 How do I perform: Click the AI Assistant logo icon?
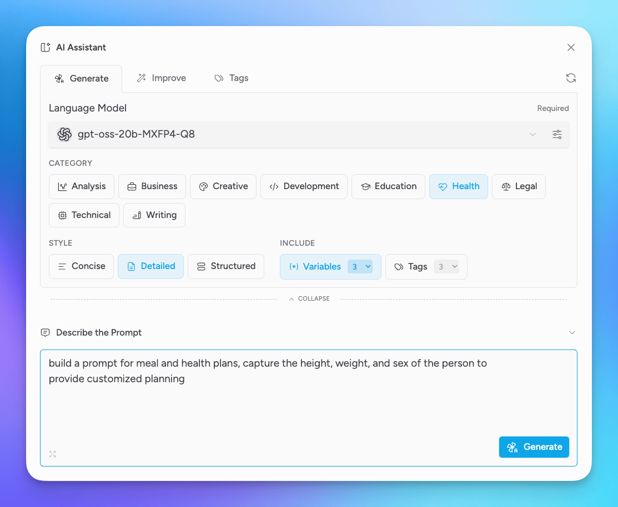click(x=44, y=48)
